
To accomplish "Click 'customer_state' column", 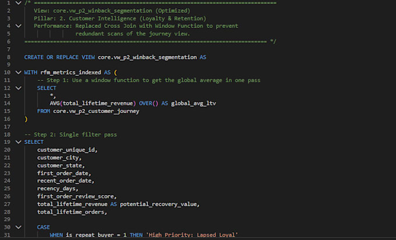I will click(59, 165).
